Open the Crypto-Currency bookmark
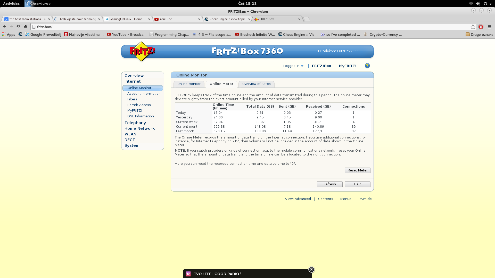Image resolution: width=495 pixels, height=278 pixels. tap(383, 34)
